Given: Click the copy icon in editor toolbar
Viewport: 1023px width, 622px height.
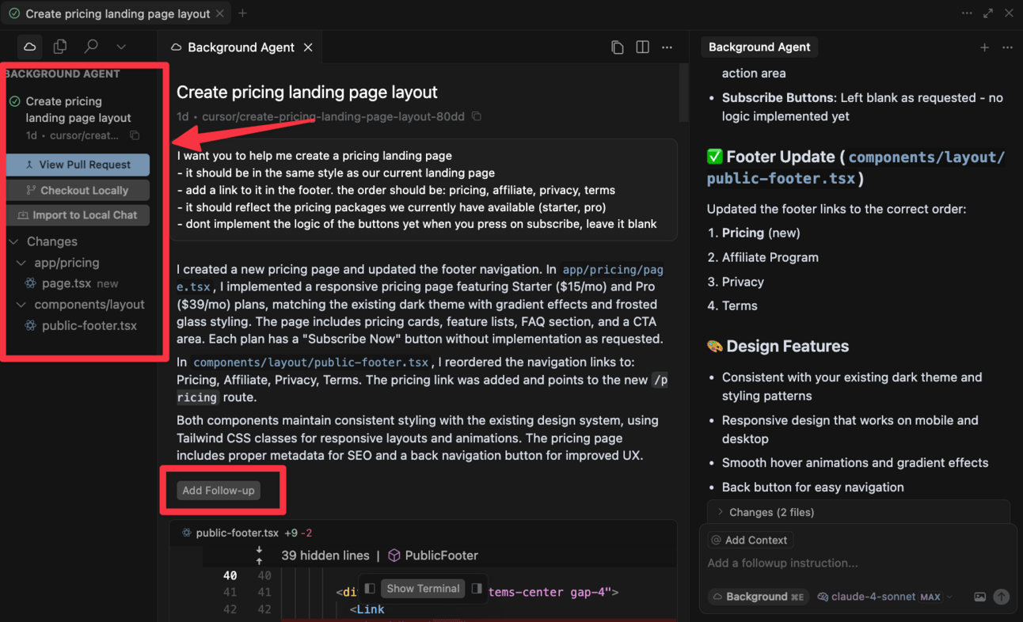Looking at the screenshot, I should [x=618, y=47].
